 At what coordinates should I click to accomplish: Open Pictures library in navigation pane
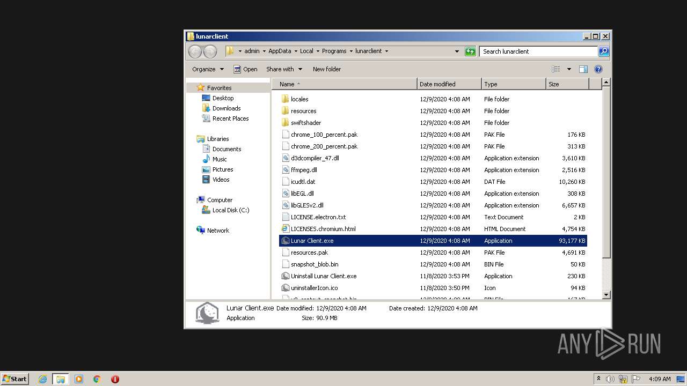pos(223,169)
